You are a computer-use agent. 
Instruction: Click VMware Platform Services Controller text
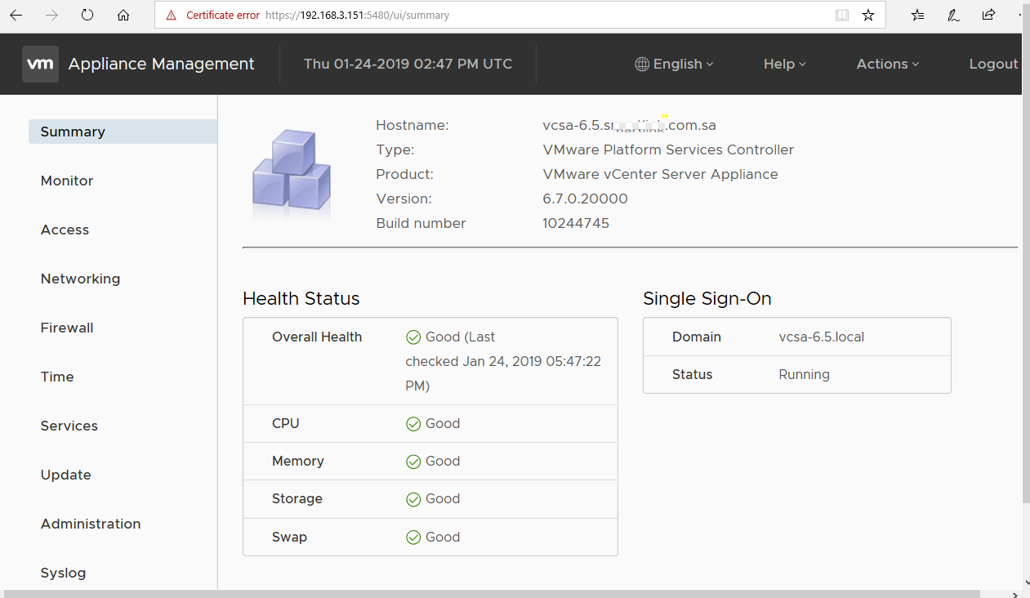coord(668,149)
